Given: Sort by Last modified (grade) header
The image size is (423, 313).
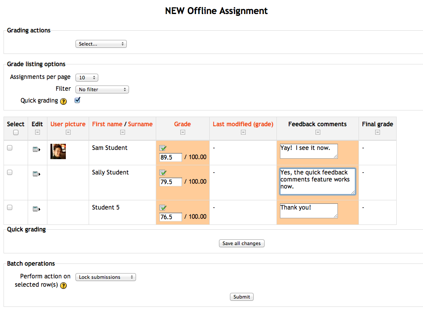Looking at the screenshot, I should click(243, 124).
